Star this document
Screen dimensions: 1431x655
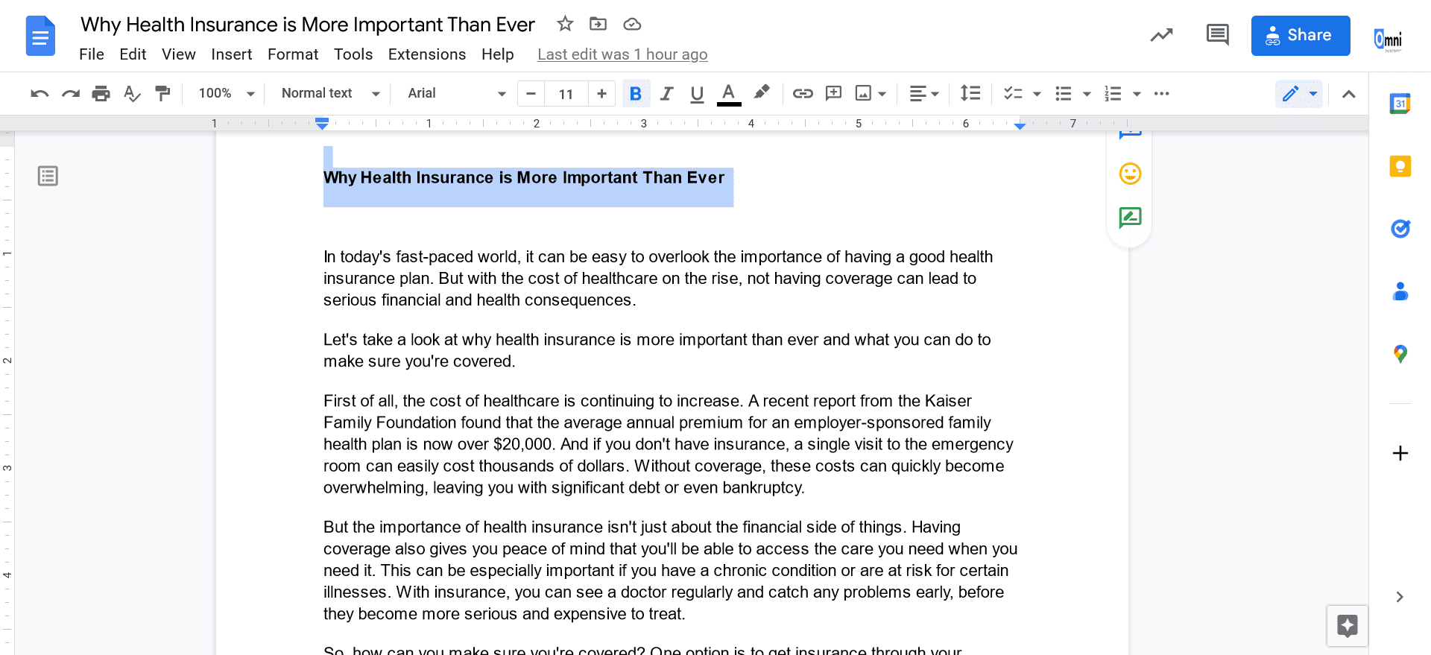(x=565, y=24)
